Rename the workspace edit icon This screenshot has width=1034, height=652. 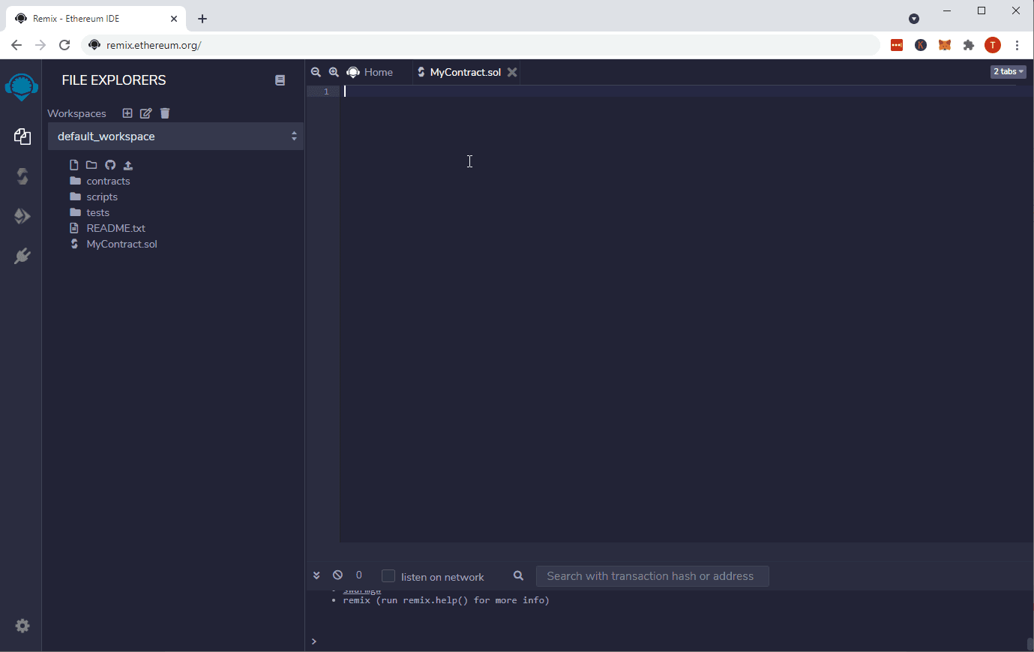tap(146, 113)
